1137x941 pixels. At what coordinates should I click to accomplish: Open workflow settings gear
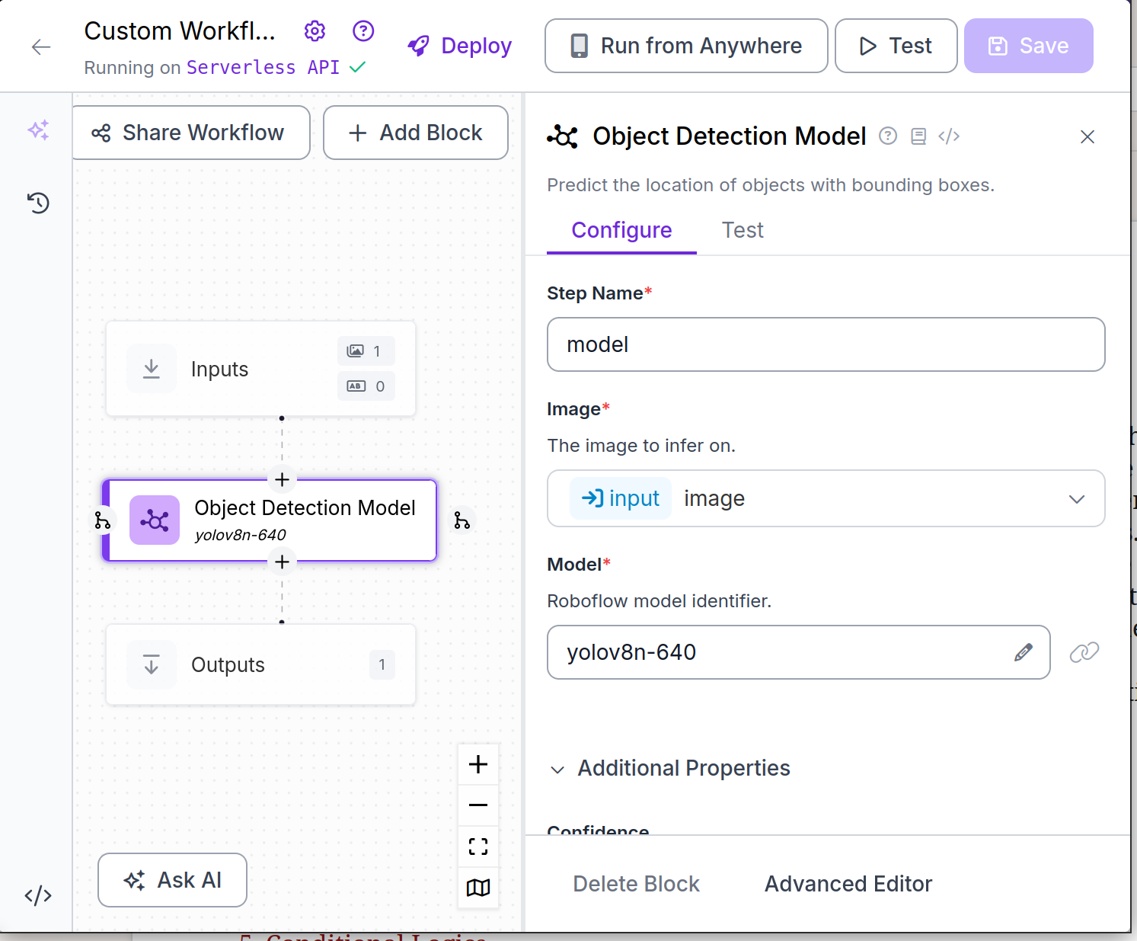point(315,31)
